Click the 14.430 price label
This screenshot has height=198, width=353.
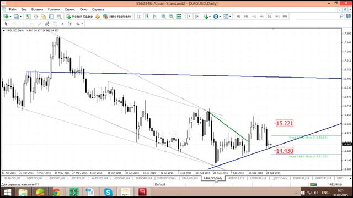coord(285,151)
